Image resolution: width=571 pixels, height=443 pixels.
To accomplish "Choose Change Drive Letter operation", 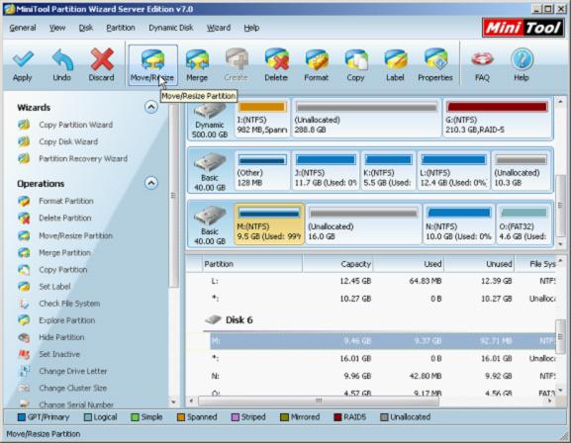I will coord(73,371).
